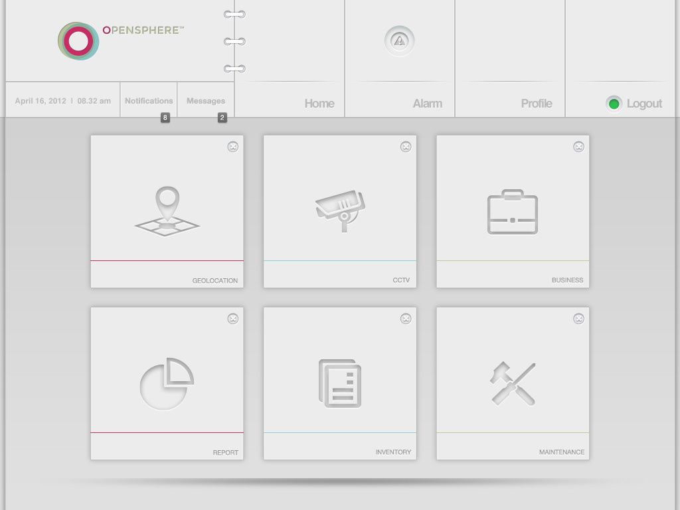This screenshot has height=510, width=680.
Task: Go to the Home tab
Action: [319, 103]
